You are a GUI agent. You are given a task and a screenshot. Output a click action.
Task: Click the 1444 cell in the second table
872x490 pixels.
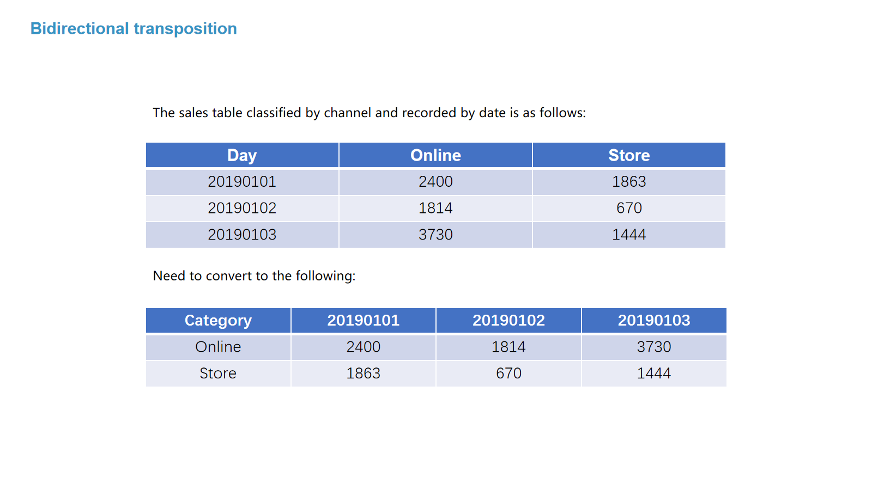point(654,373)
